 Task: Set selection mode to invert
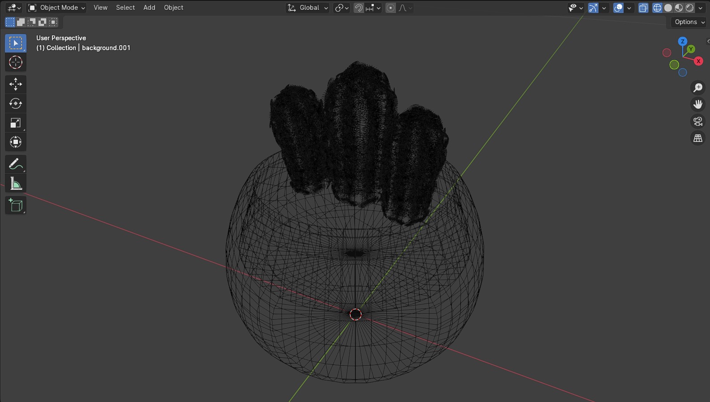point(42,22)
